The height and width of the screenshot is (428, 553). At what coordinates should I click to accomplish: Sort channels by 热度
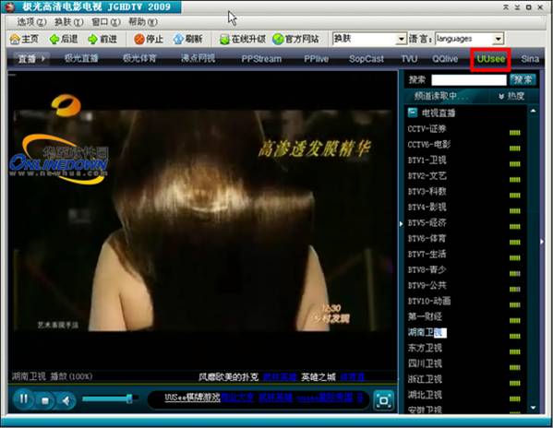(511, 96)
